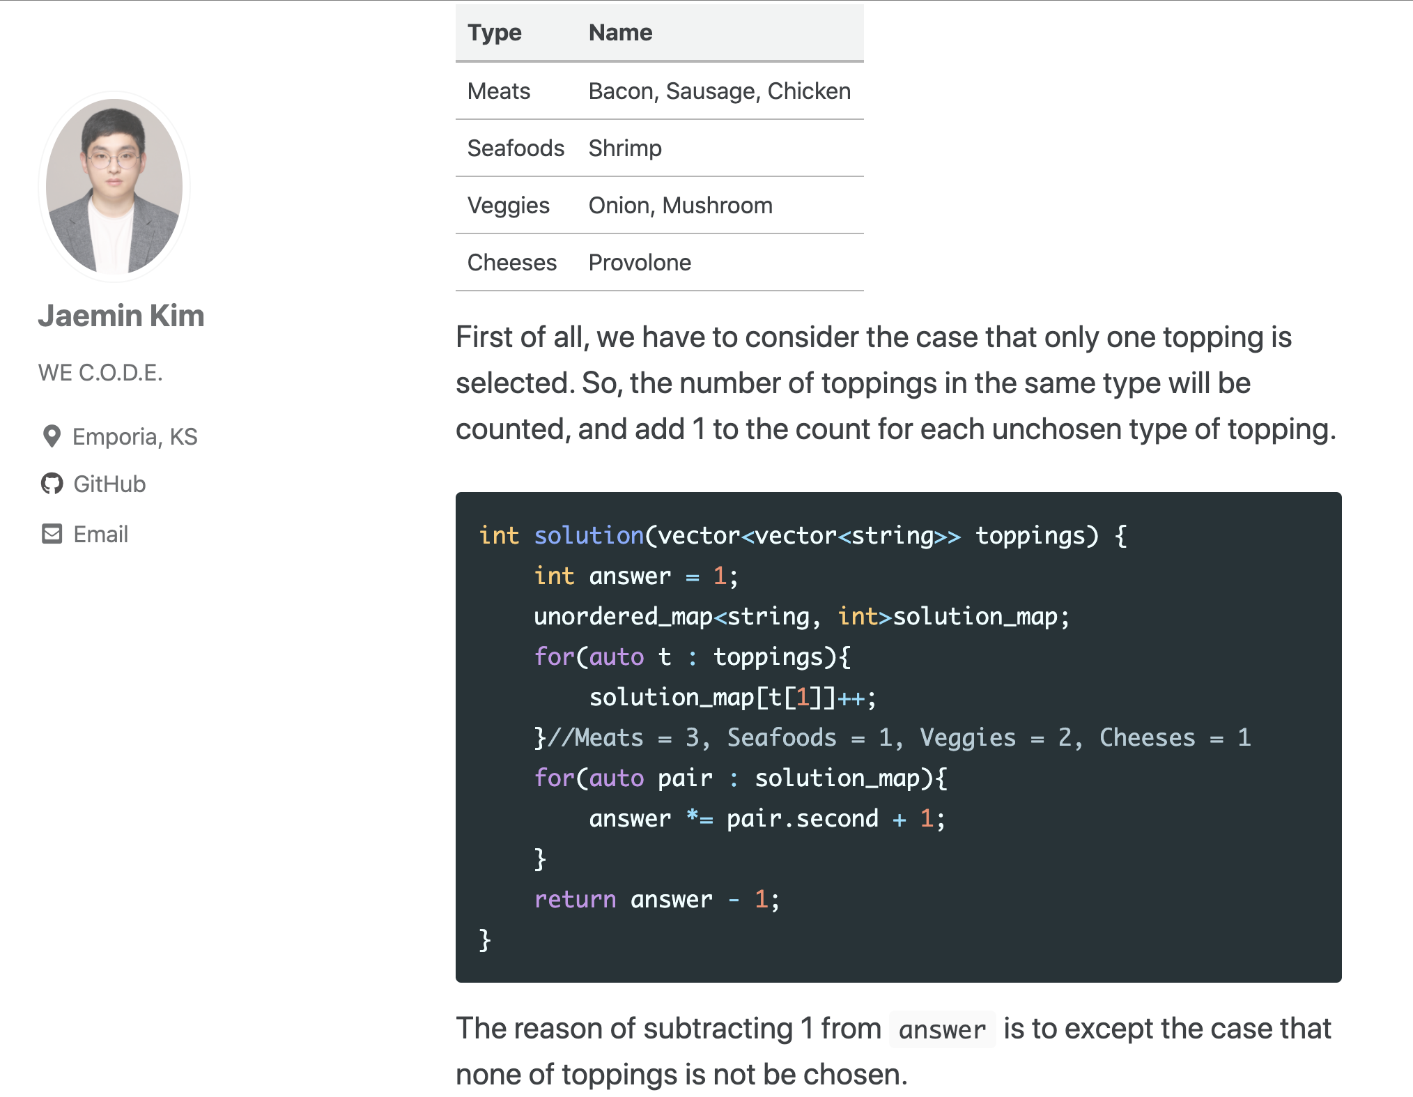1413x1097 pixels.
Task: Click the Meats comment line in code
Action: 893,737
